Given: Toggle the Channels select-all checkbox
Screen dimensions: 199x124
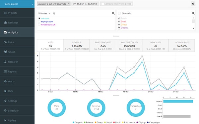Looking at the screenshot, I should pos(119,13).
